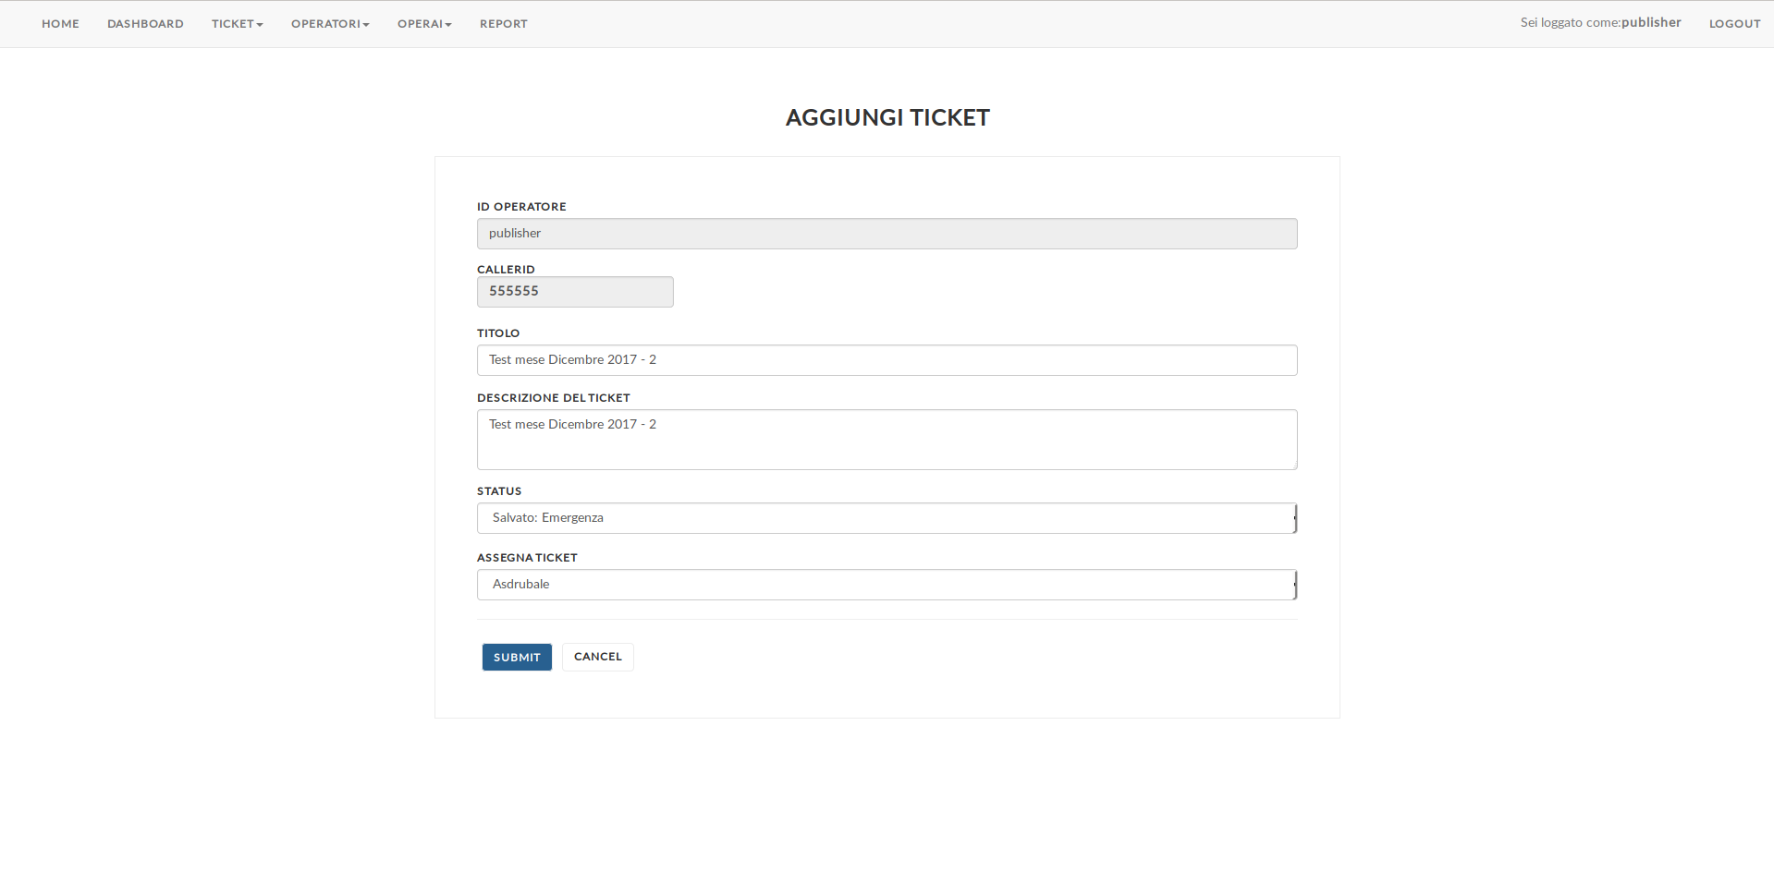The image size is (1774, 883).
Task: Expand the TICKET navigation dropdown
Action: coord(237,24)
